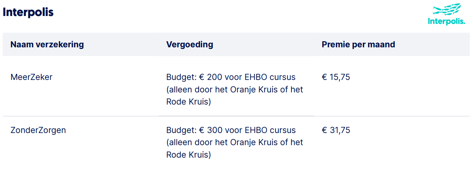Click EHBO cursus in the MeerZeker row
This screenshot has height=172, width=473.
270,77
